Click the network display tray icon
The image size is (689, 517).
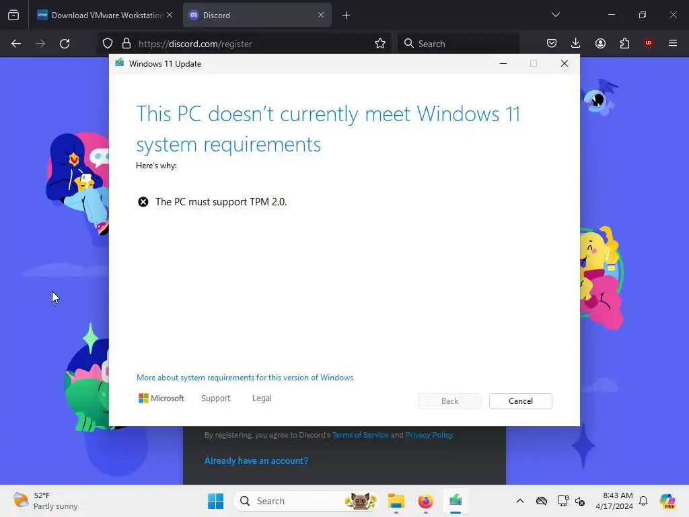point(563,501)
